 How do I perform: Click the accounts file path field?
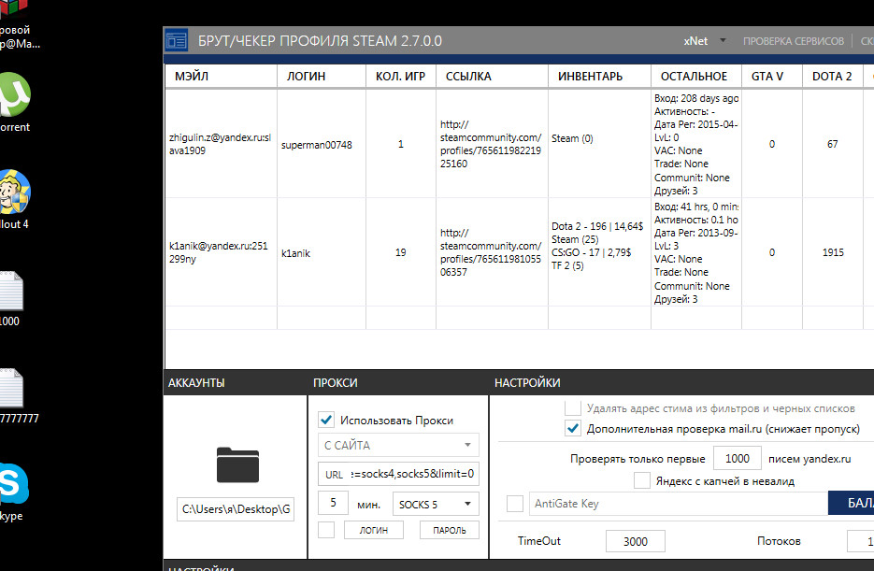click(236, 509)
